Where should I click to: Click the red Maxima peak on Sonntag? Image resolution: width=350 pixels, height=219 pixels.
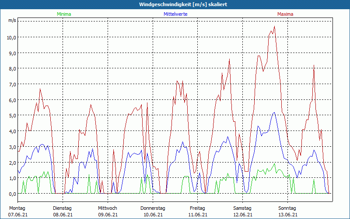[314, 65]
